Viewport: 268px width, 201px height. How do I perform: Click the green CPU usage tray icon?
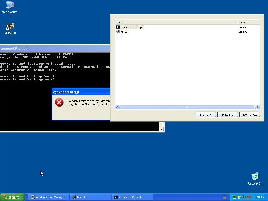point(234,197)
